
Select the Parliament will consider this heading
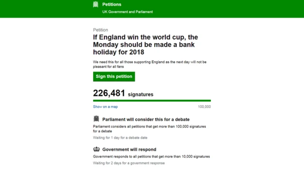coord(146,119)
